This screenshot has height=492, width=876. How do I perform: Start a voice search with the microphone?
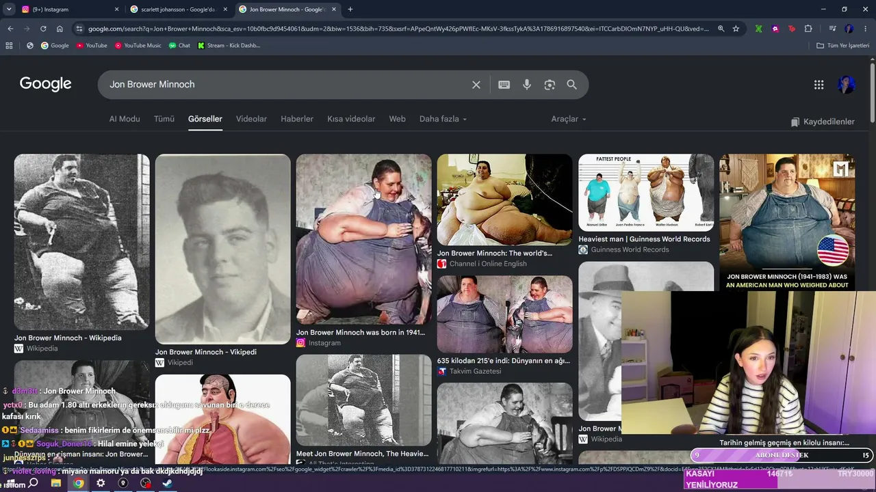point(527,85)
